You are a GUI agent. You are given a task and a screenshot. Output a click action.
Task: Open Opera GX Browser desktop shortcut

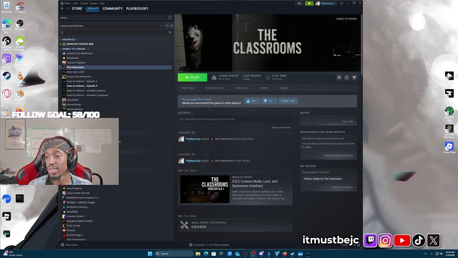[x=6, y=96]
